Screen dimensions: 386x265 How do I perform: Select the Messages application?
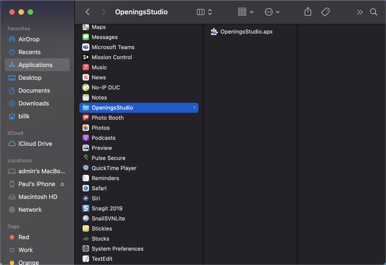139,37
